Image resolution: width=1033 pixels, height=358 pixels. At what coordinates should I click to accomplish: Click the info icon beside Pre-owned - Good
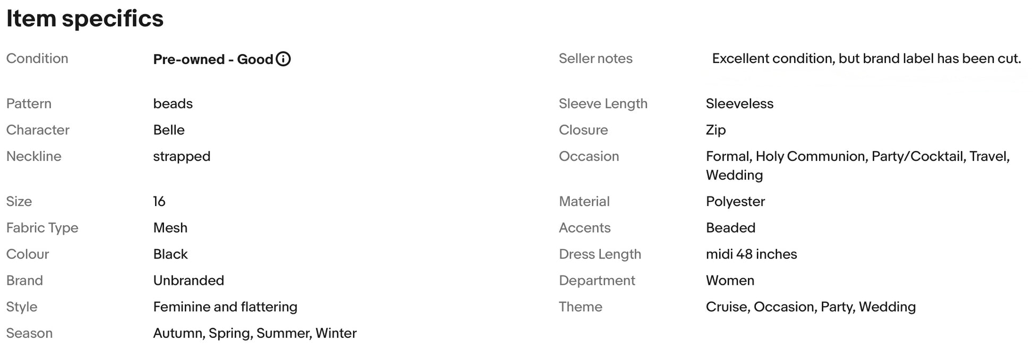point(283,59)
